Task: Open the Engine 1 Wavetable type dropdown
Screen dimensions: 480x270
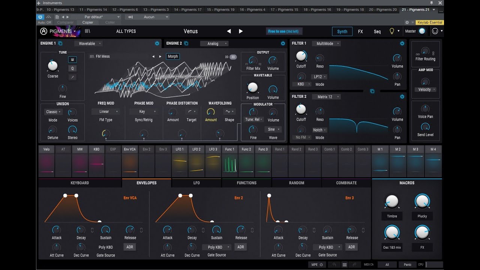Action: click(88, 43)
